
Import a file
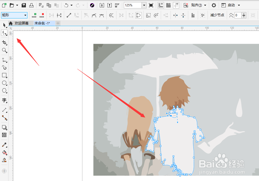pos(102,5)
